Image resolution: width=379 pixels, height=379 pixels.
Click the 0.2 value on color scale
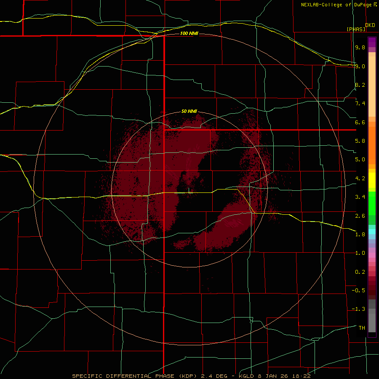360,272
